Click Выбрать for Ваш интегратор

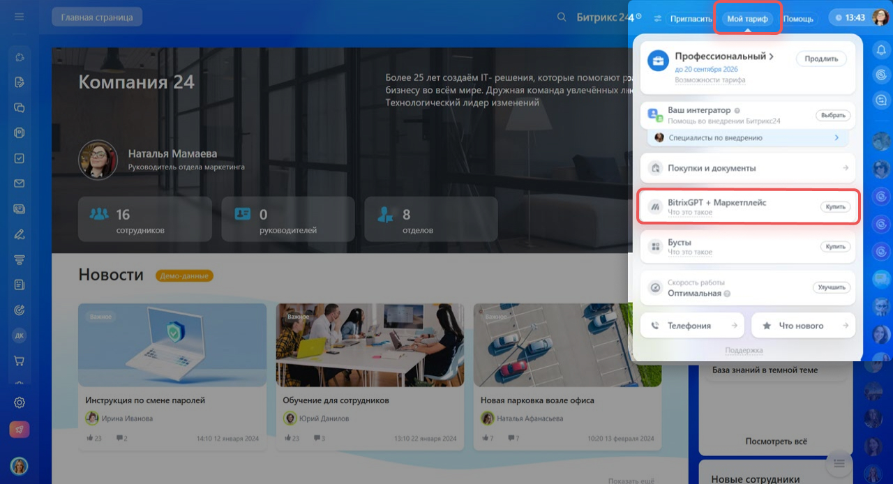click(x=834, y=115)
